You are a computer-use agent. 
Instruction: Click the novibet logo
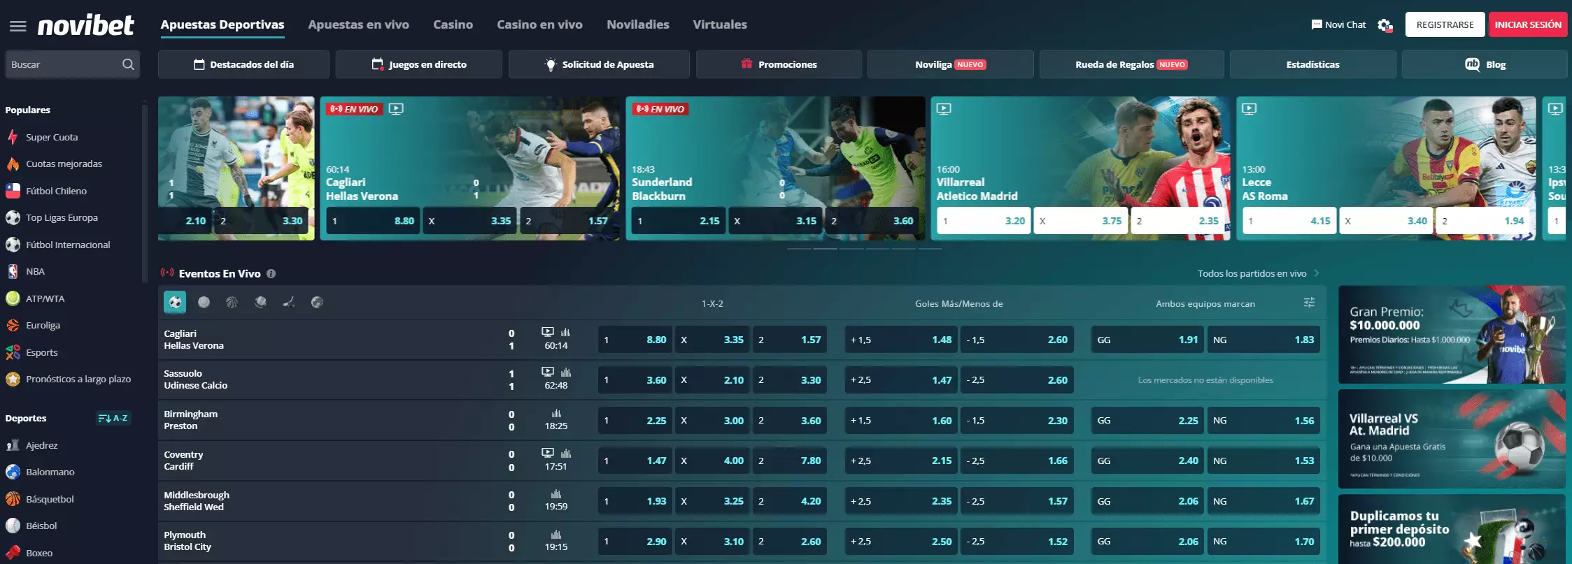click(x=85, y=25)
